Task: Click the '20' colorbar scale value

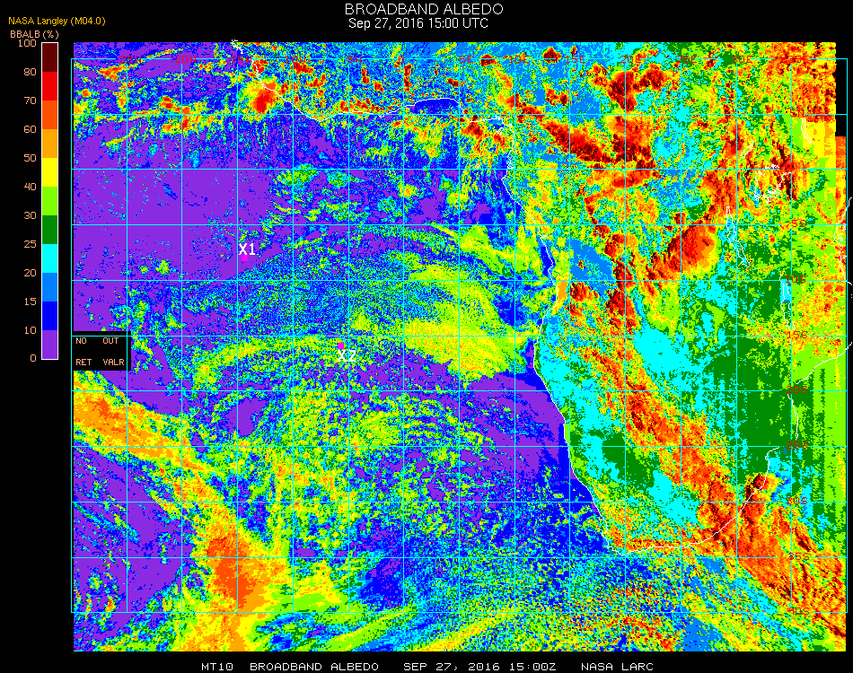Action: 30,273
